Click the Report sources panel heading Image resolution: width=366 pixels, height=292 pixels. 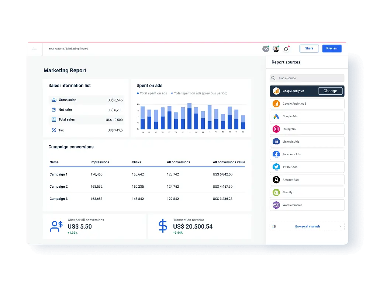(286, 62)
